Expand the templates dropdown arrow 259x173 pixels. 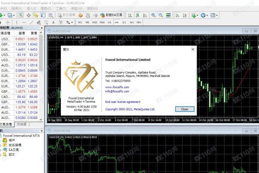[217, 15]
